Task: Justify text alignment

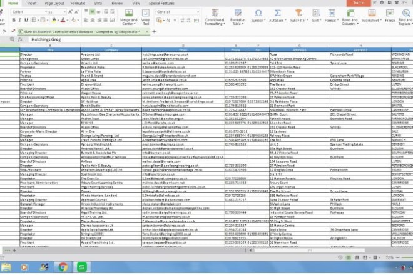Action: tap(105, 20)
